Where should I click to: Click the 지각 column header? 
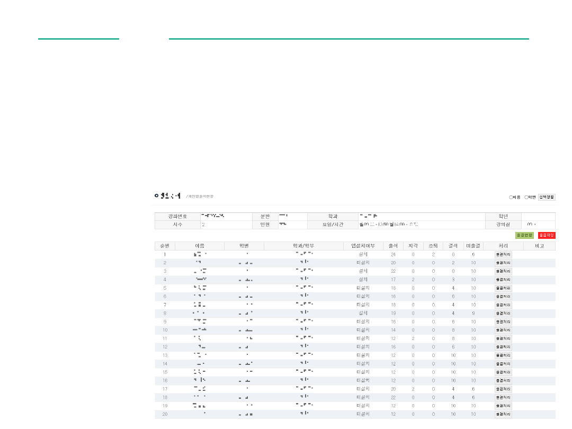tap(413, 246)
